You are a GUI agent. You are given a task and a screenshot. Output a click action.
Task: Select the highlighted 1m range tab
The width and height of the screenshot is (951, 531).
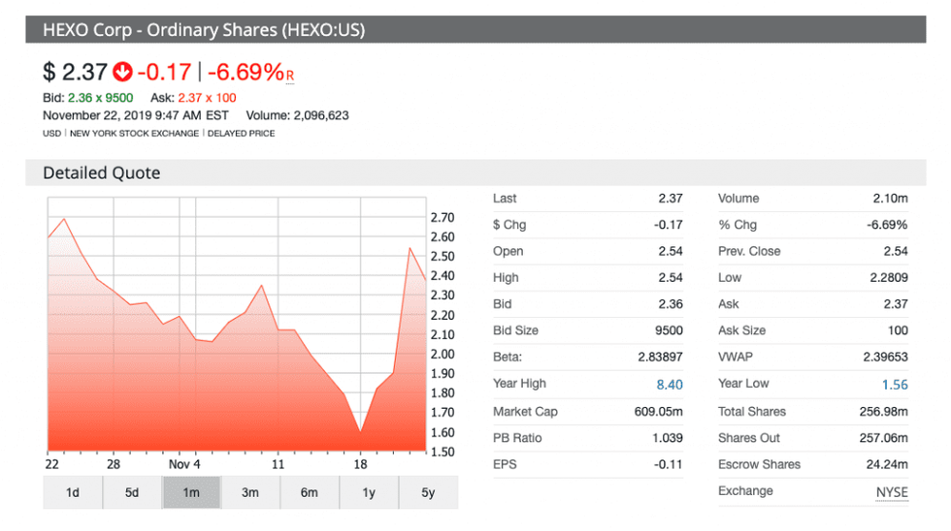tap(191, 492)
